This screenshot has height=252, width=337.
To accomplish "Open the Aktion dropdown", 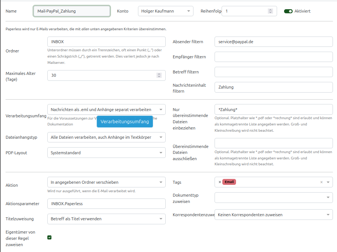I will pyautogui.click(x=107, y=182).
